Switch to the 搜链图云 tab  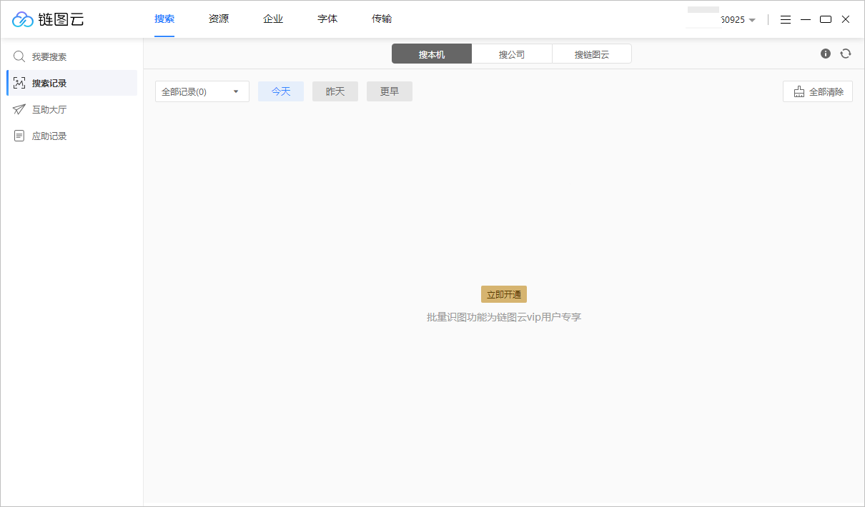(x=592, y=53)
